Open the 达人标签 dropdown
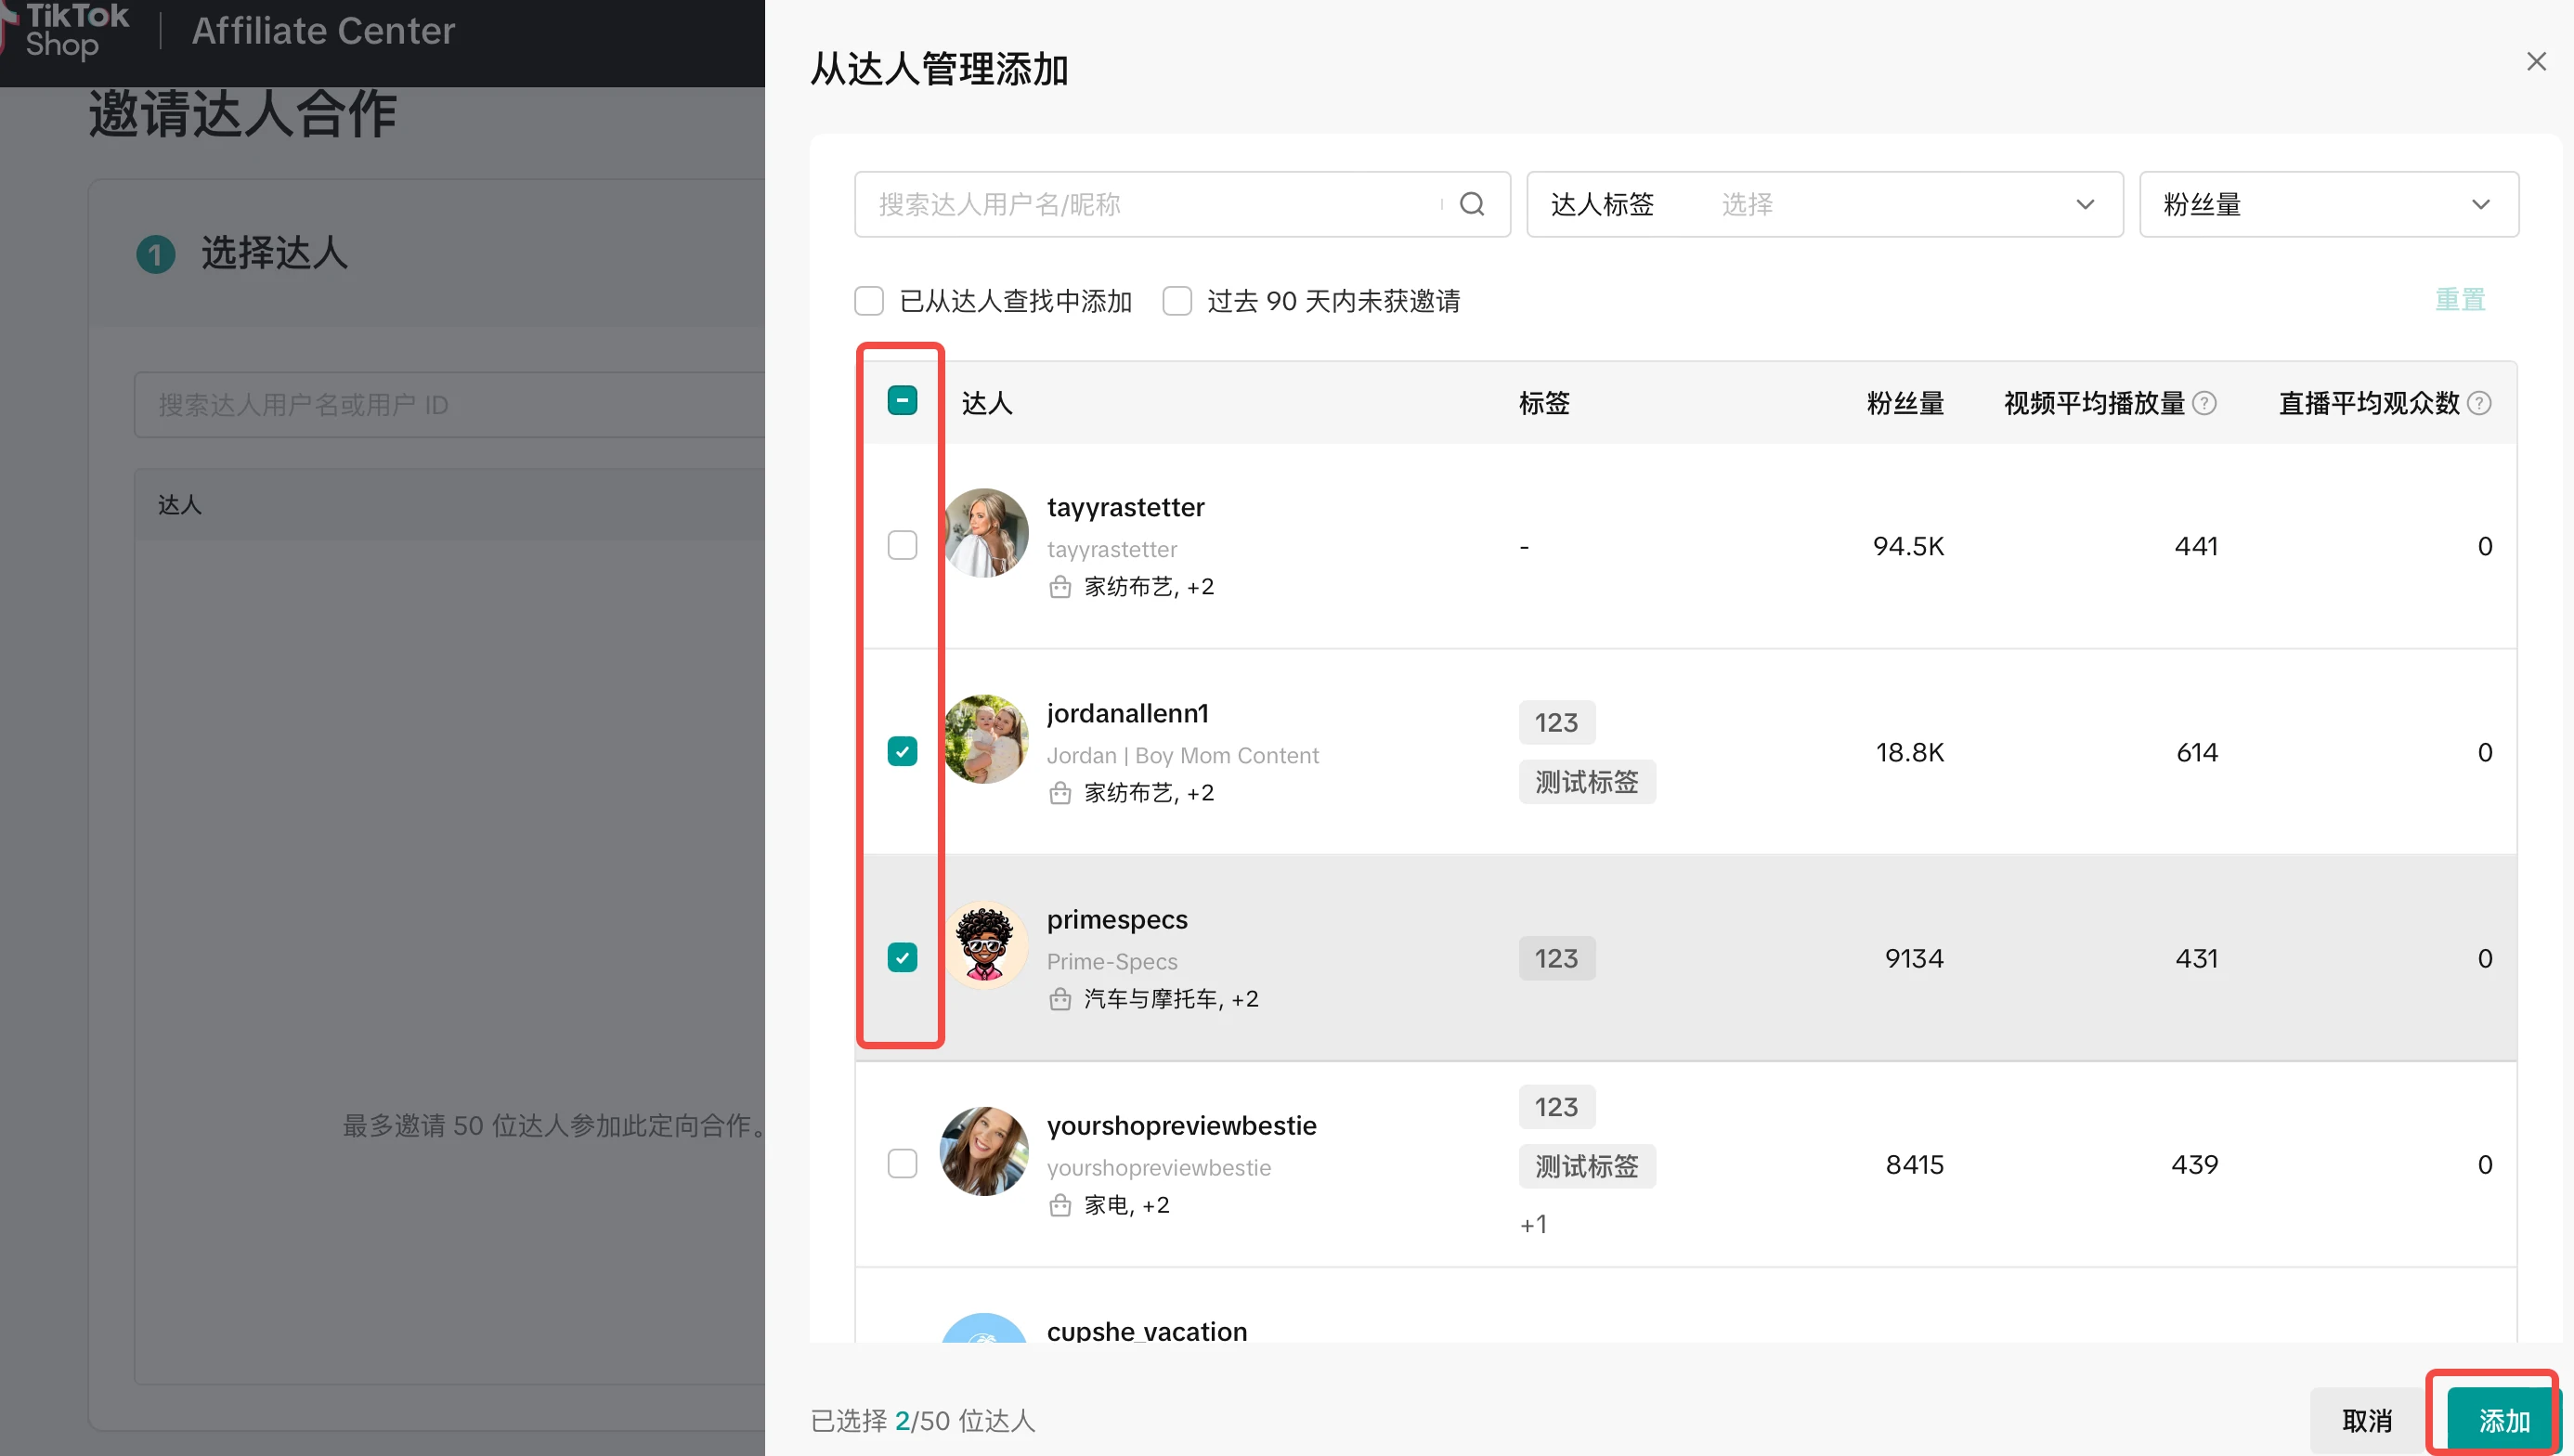This screenshot has height=1456, width=2574. [1823, 204]
